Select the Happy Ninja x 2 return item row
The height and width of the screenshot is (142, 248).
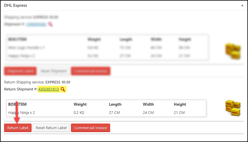(106, 113)
